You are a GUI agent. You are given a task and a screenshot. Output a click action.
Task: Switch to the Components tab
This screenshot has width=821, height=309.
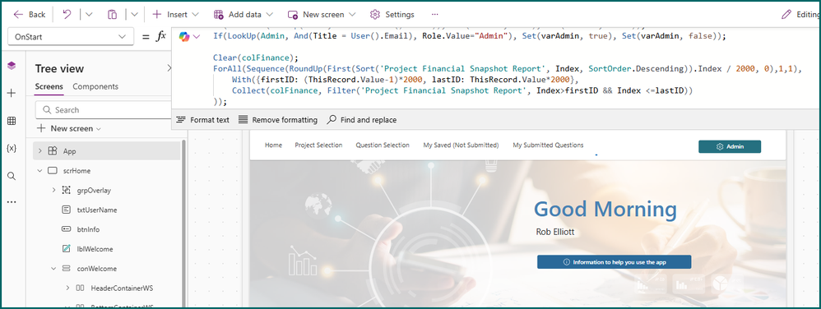(x=95, y=87)
